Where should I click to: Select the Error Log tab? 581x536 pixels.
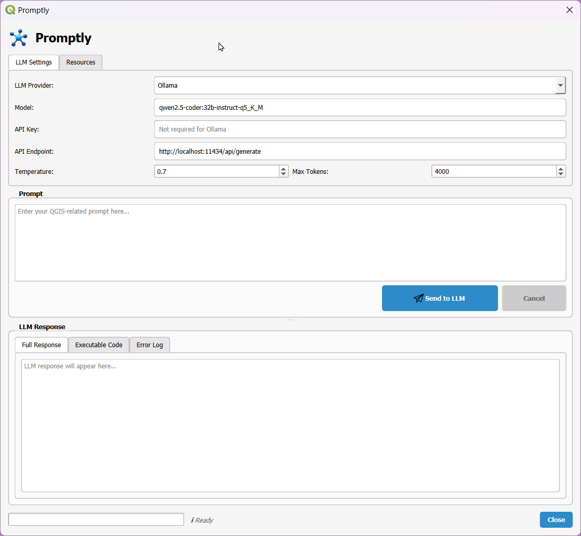click(x=150, y=345)
